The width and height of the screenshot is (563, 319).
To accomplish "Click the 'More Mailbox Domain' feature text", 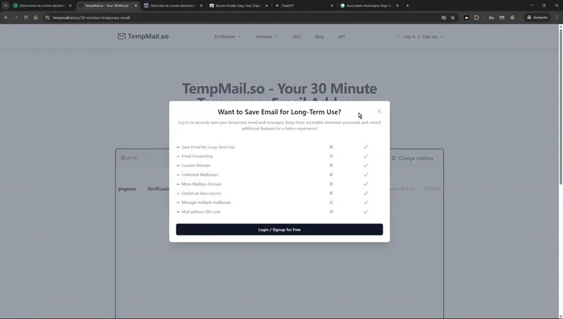I will tap(201, 184).
